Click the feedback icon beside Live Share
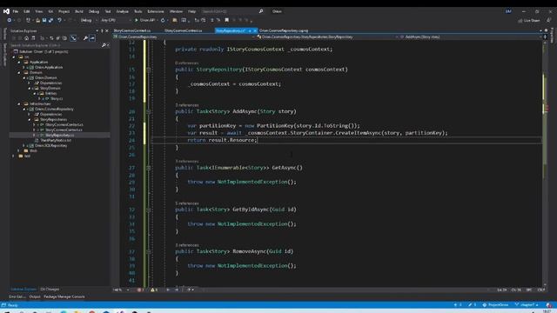 (x=548, y=21)
